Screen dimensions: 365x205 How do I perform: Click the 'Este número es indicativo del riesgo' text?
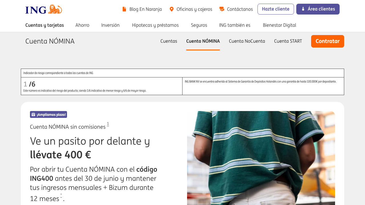85,91
